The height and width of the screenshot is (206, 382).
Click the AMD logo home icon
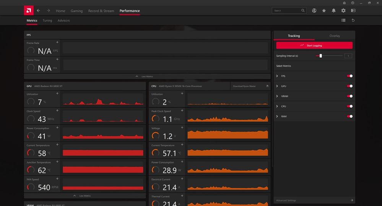coord(29,10)
